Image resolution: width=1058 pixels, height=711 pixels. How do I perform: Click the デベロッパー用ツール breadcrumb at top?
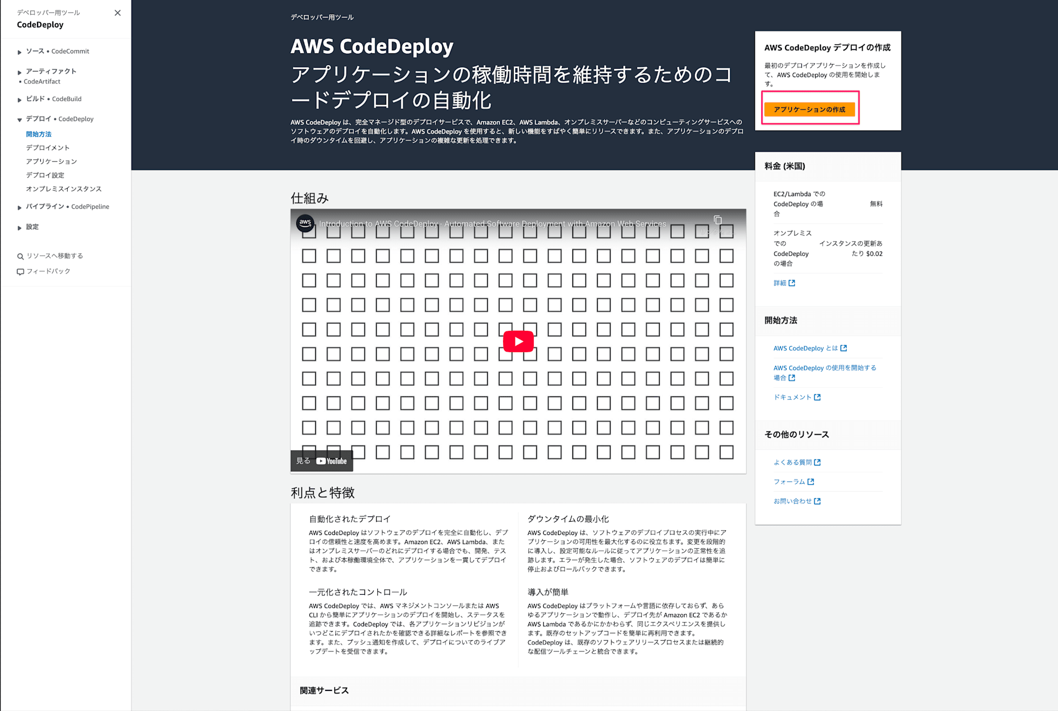coord(322,17)
